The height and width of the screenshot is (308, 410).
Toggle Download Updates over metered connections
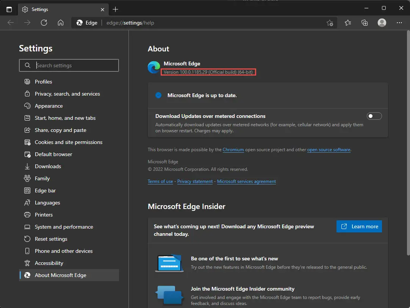tap(374, 116)
